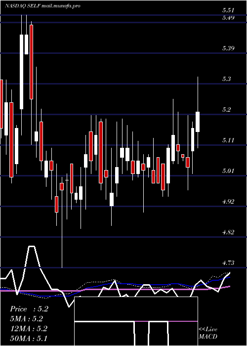Click the 12MA : 5.2 readout
247x346 pixels.
click(29, 329)
